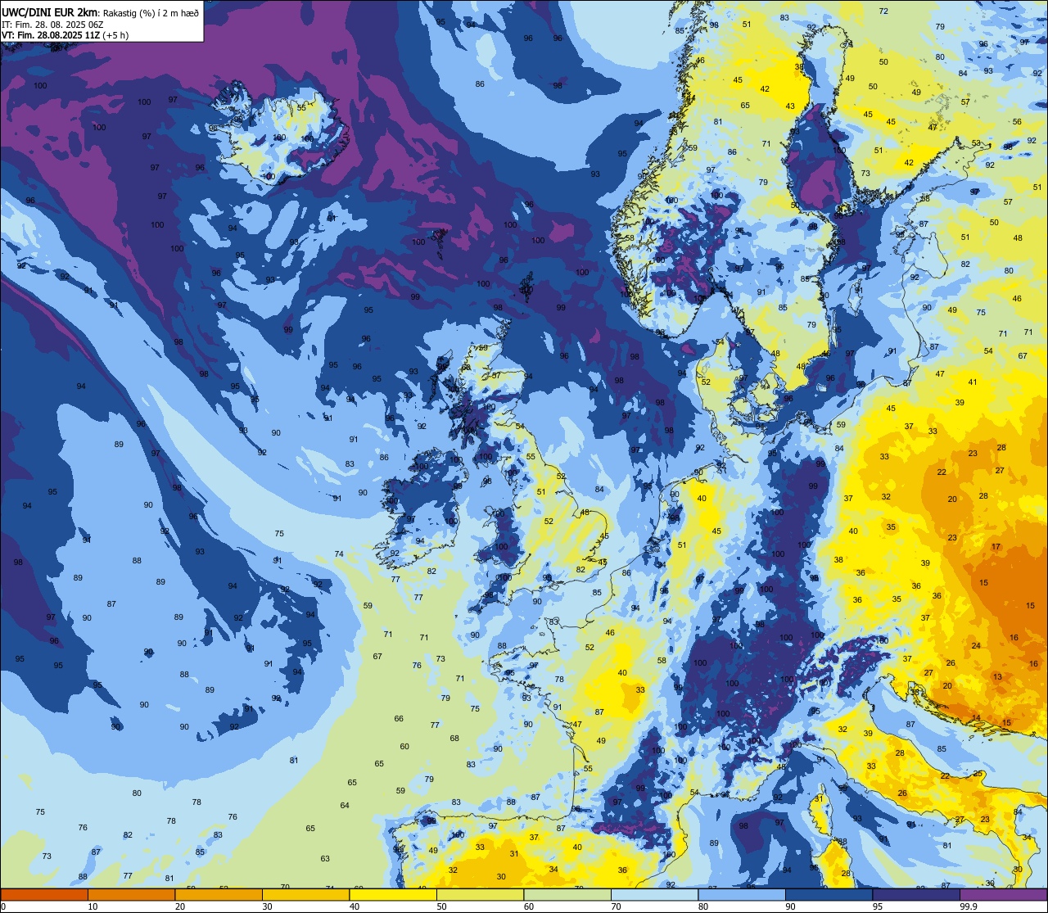Image resolution: width=1048 pixels, height=913 pixels.
Task: Click the 50–60% pale yellow legend swatch
Action: (480, 894)
